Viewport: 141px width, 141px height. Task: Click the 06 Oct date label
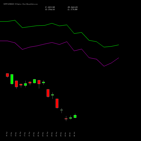click(x=74, y=134)
